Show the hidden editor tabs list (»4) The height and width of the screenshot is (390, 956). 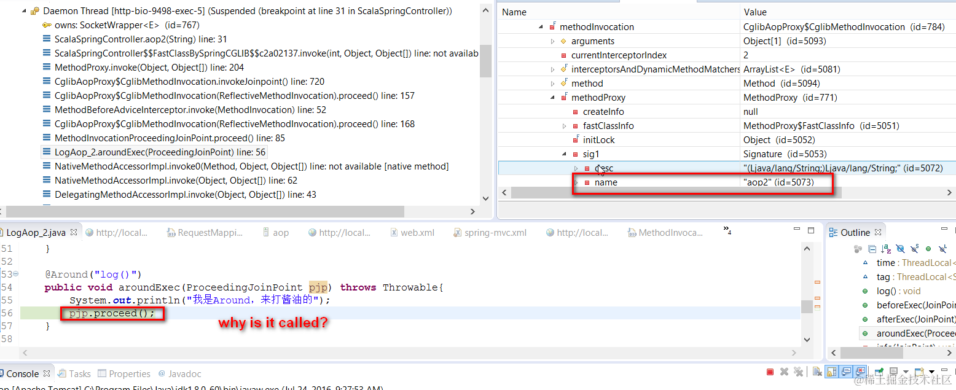728,230
